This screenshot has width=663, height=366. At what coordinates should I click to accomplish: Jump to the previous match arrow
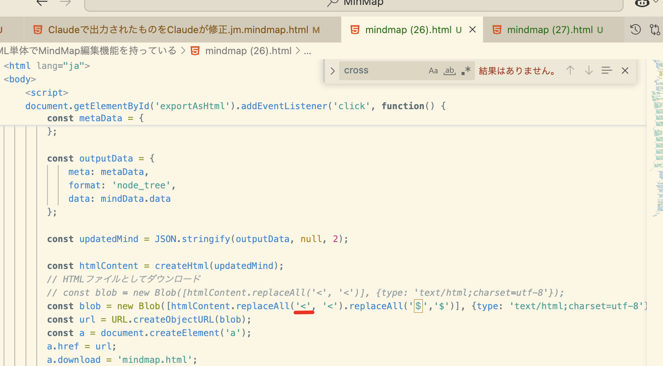pos(570,70)
